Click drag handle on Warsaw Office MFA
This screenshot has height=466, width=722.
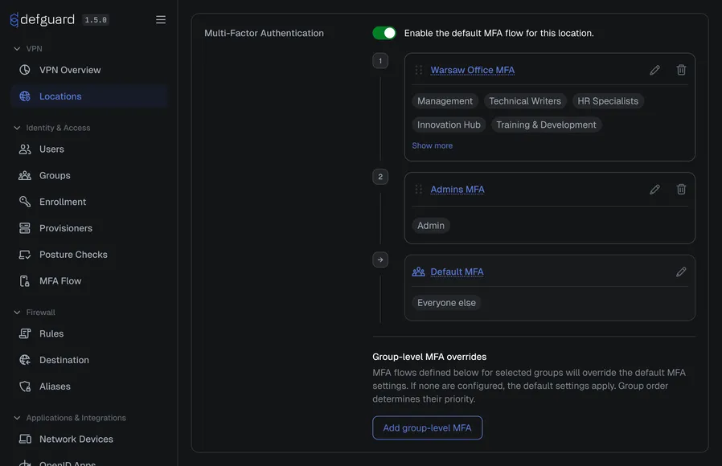pyautogui.click(x=419, y=70)
